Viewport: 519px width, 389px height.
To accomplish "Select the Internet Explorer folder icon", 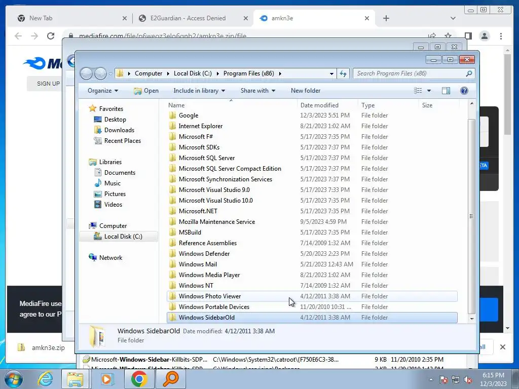I will [x=172, y=126].
